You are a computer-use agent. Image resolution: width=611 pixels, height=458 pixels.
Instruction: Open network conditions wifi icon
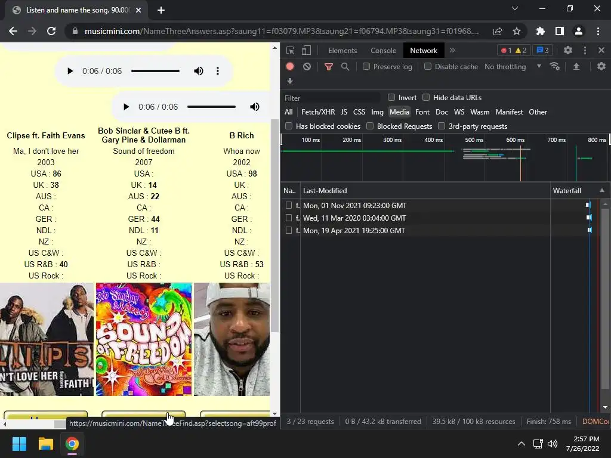pos(555,67)
